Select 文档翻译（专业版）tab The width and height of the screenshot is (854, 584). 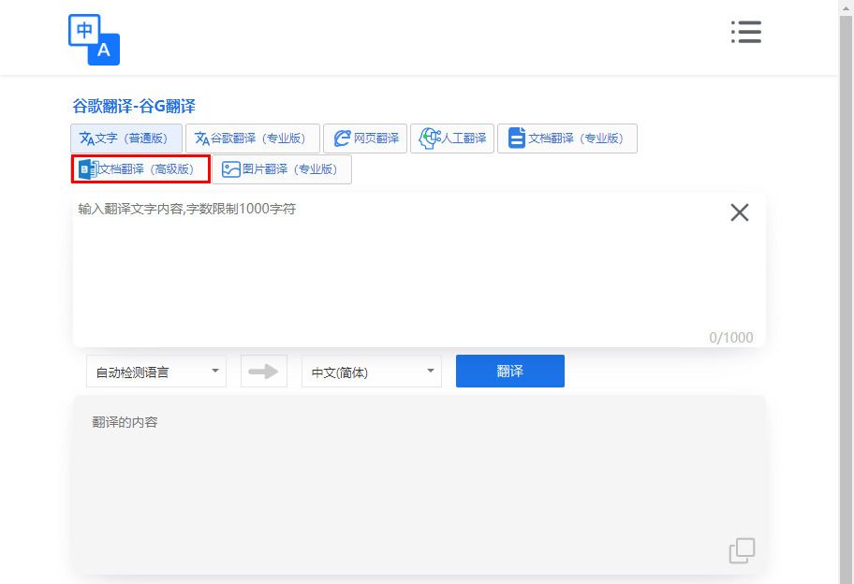coord(567,139)
